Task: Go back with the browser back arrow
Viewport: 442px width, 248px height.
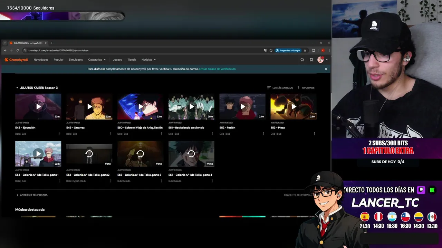Action: (5, 50)
